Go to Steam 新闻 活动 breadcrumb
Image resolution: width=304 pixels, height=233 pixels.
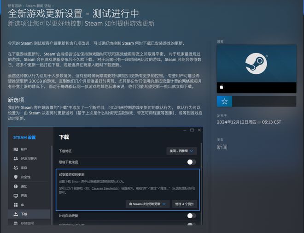point(38,6)
